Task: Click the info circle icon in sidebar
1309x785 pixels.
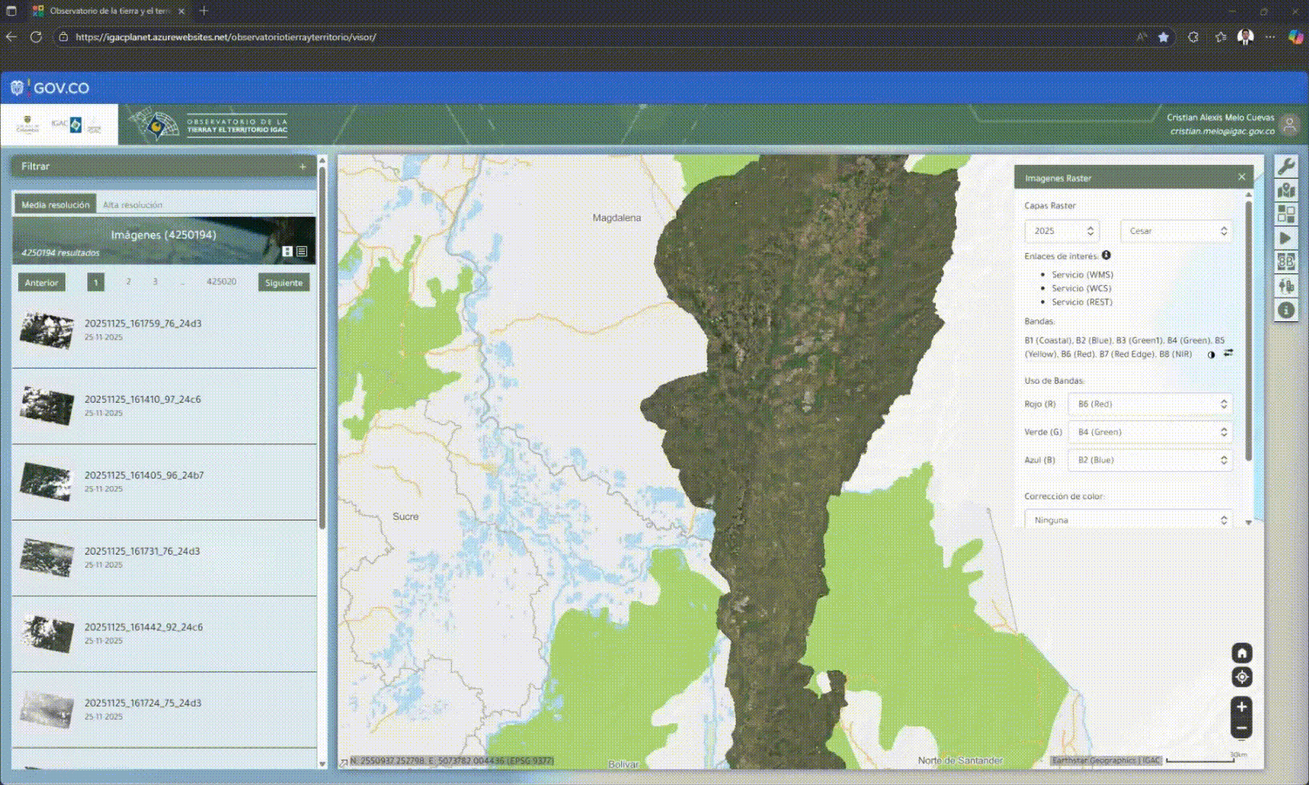Action: pos(1286,310)
